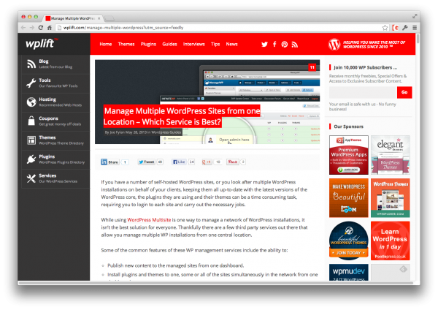Click the red extension icon in toolbar
Image resolution: width=438 pixels, height=310 pixels.
(x=395, y=28)
